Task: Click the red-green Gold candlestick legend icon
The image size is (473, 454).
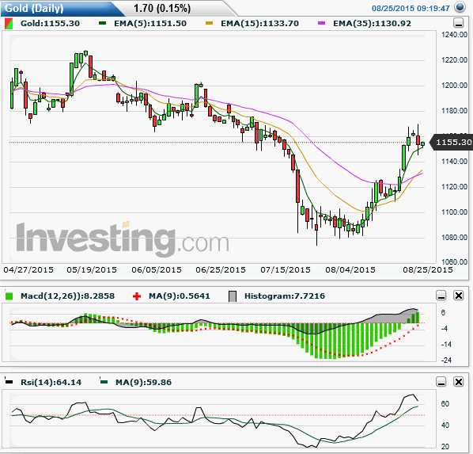Action: (x=9, y=24)
